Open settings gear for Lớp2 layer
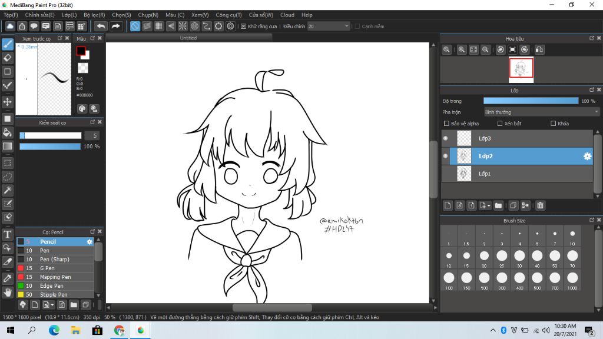 (587, 156)
